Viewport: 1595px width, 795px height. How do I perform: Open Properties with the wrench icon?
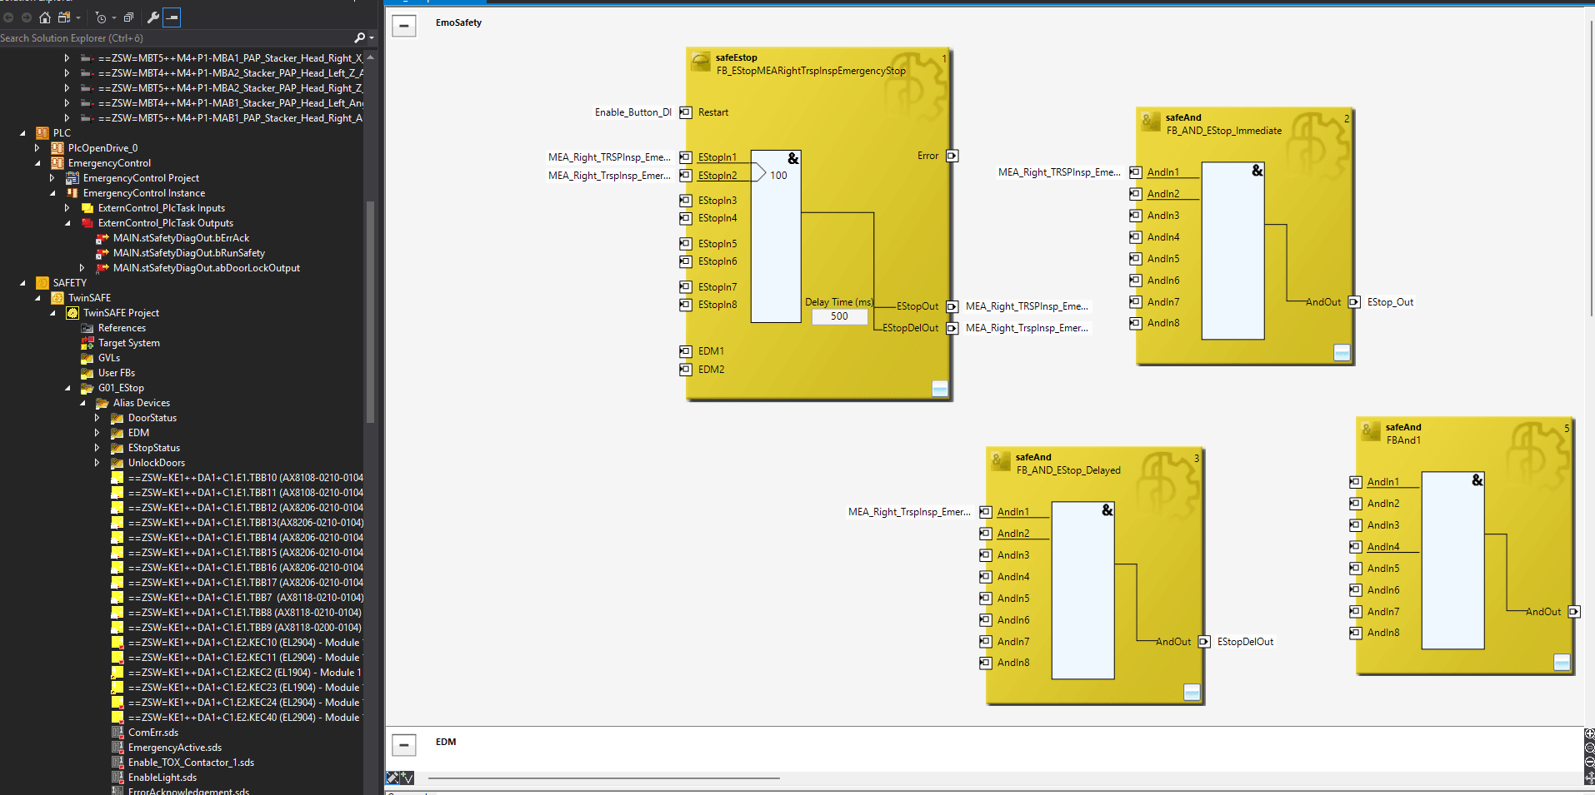(153, 17)
